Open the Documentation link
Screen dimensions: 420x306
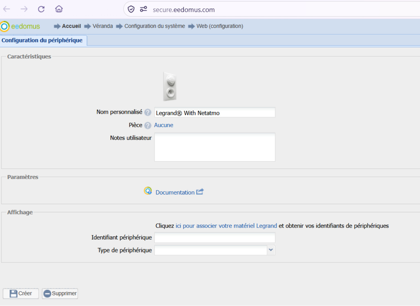pyautogui.click(x=175, y=192)
